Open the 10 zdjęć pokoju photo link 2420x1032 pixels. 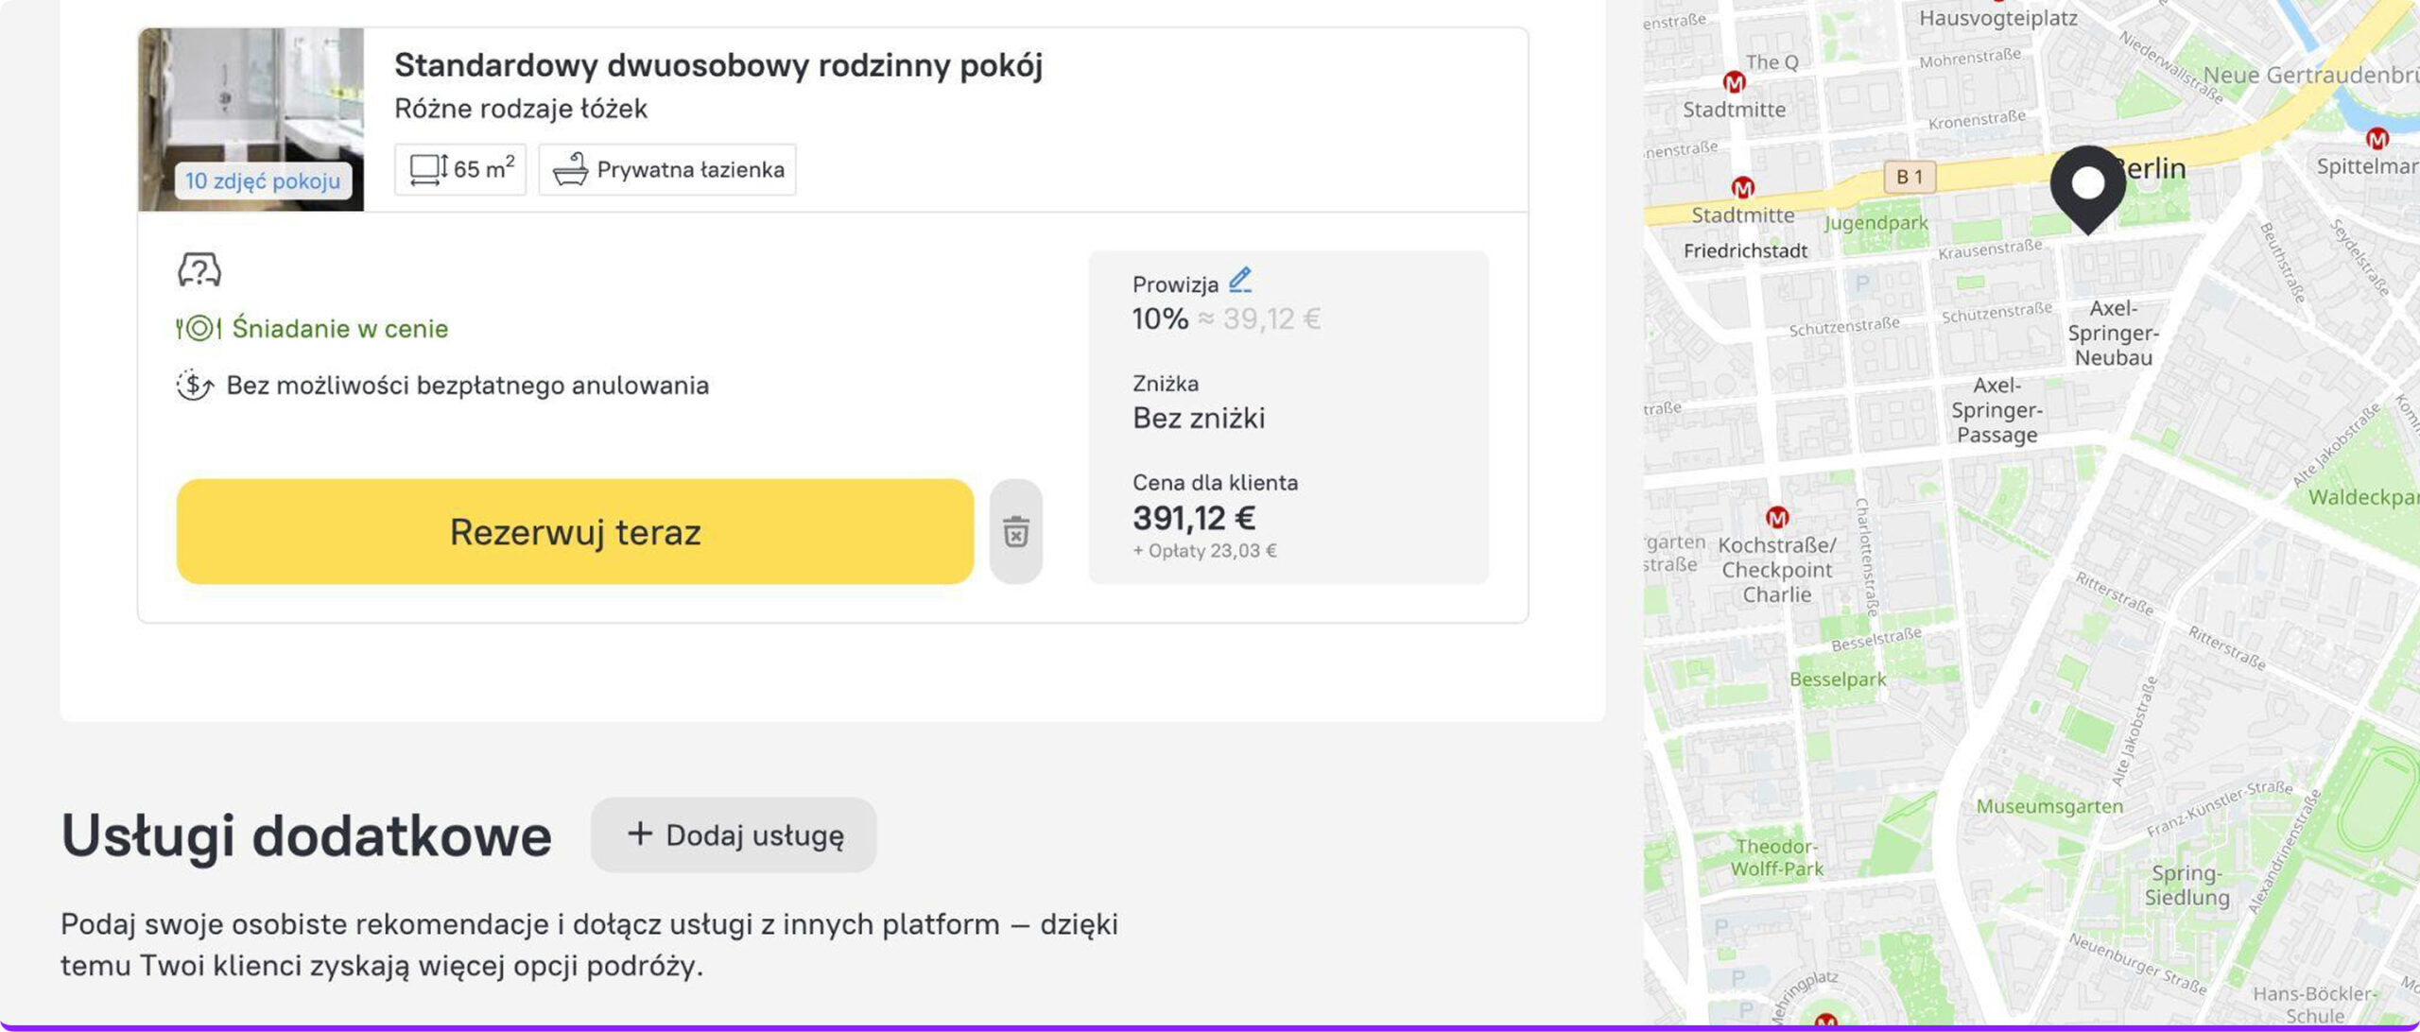[x=263, y=181]
